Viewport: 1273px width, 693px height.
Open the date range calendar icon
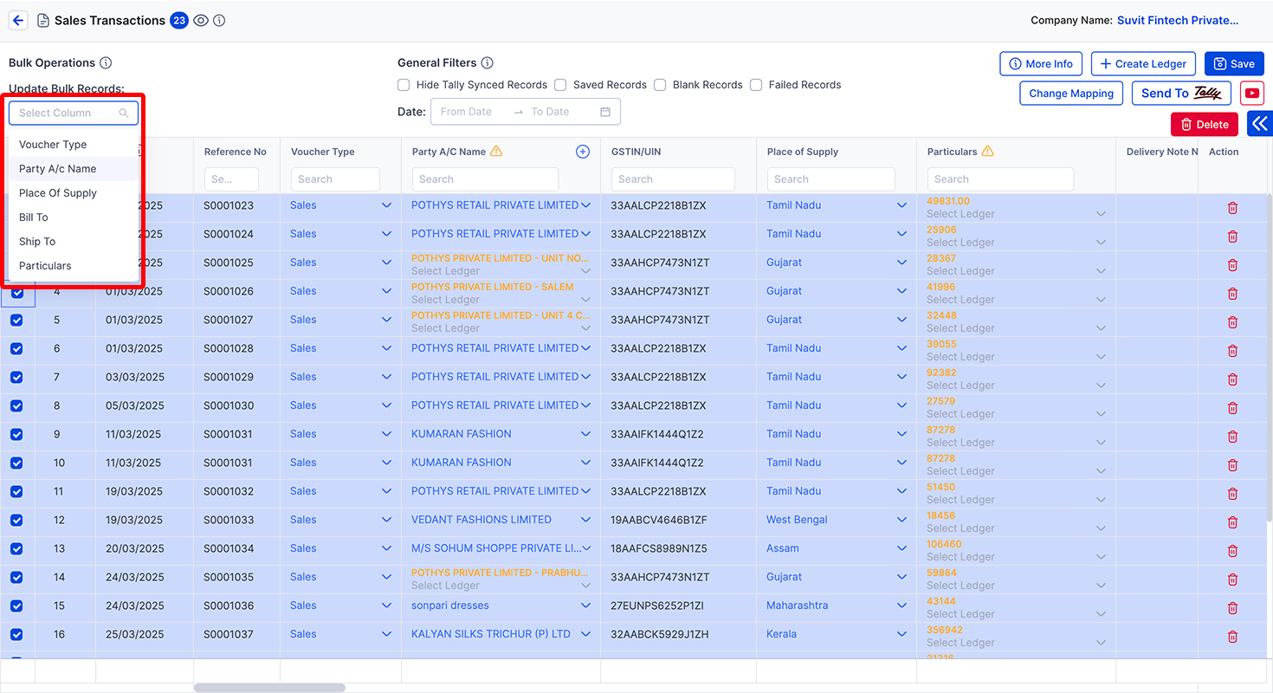(x=605, y=112)
